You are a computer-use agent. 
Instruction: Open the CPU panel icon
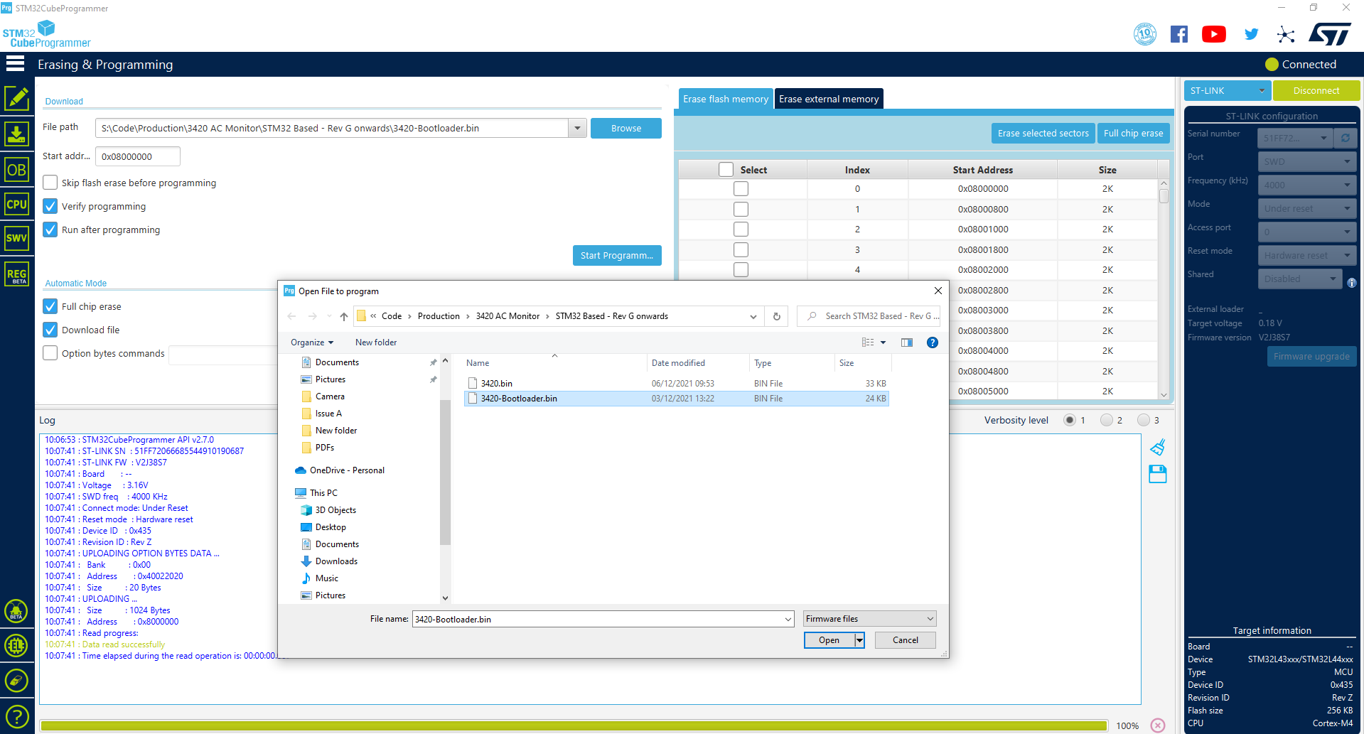click(16, 204)
